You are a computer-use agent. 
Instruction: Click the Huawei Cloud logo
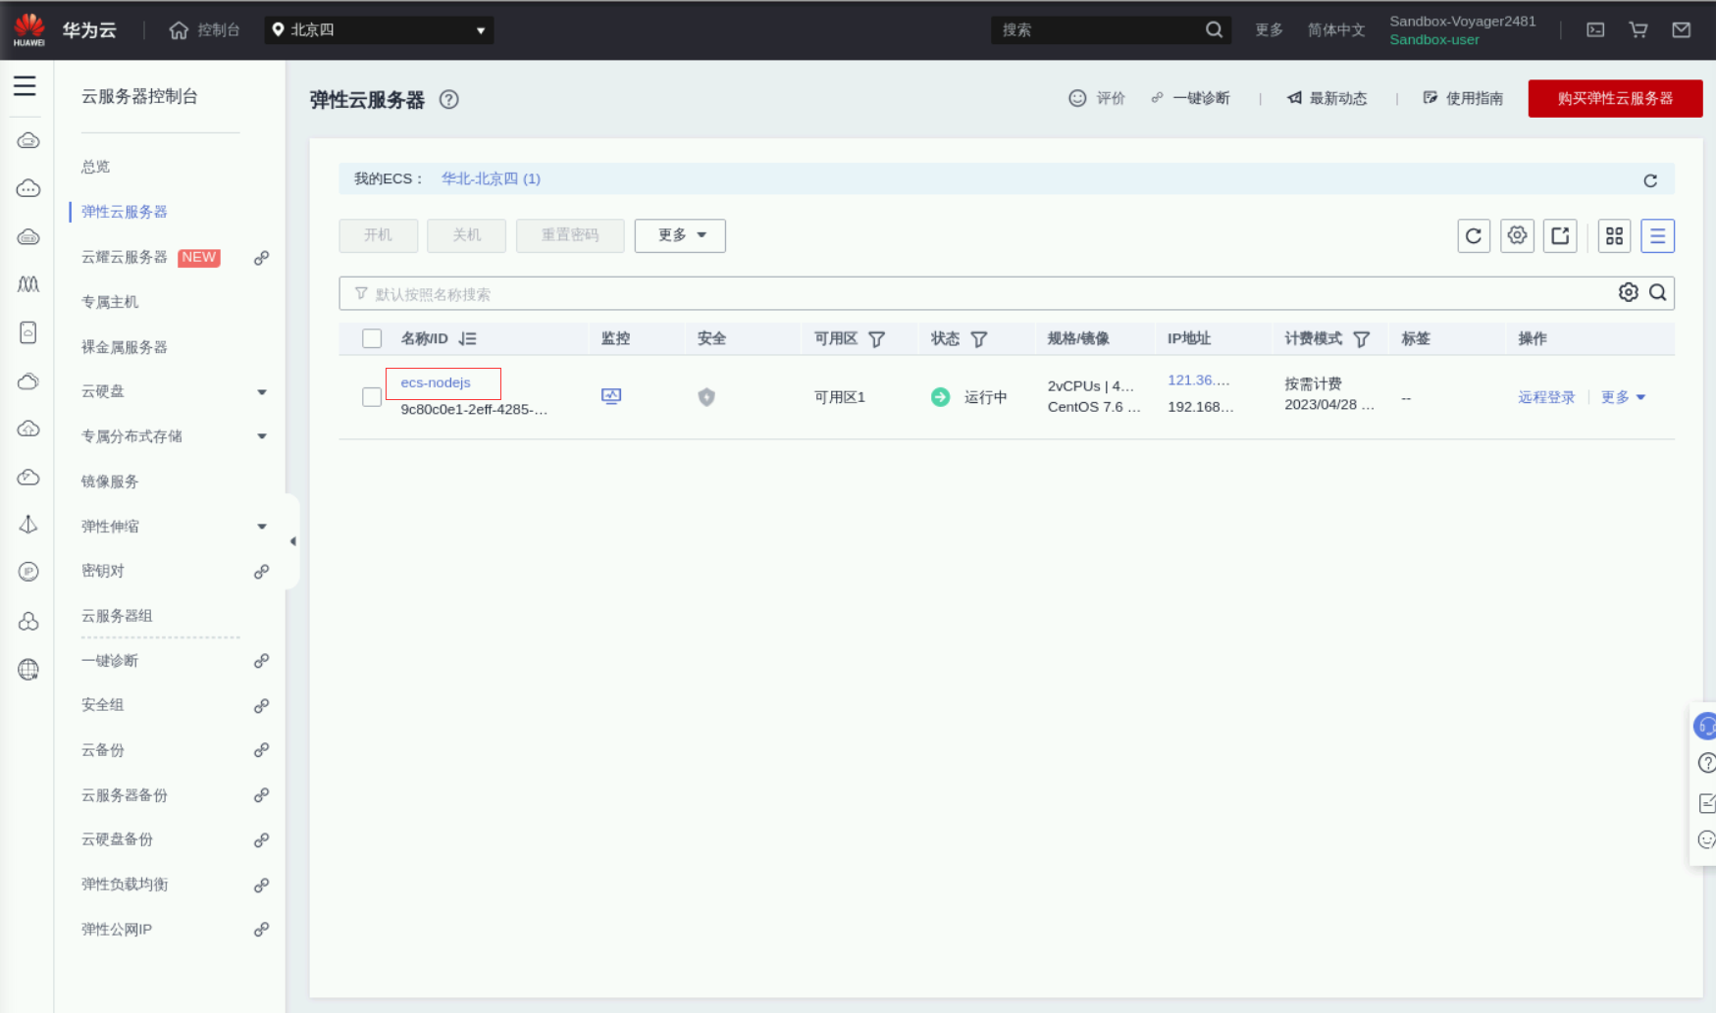(x=29, y=29)
